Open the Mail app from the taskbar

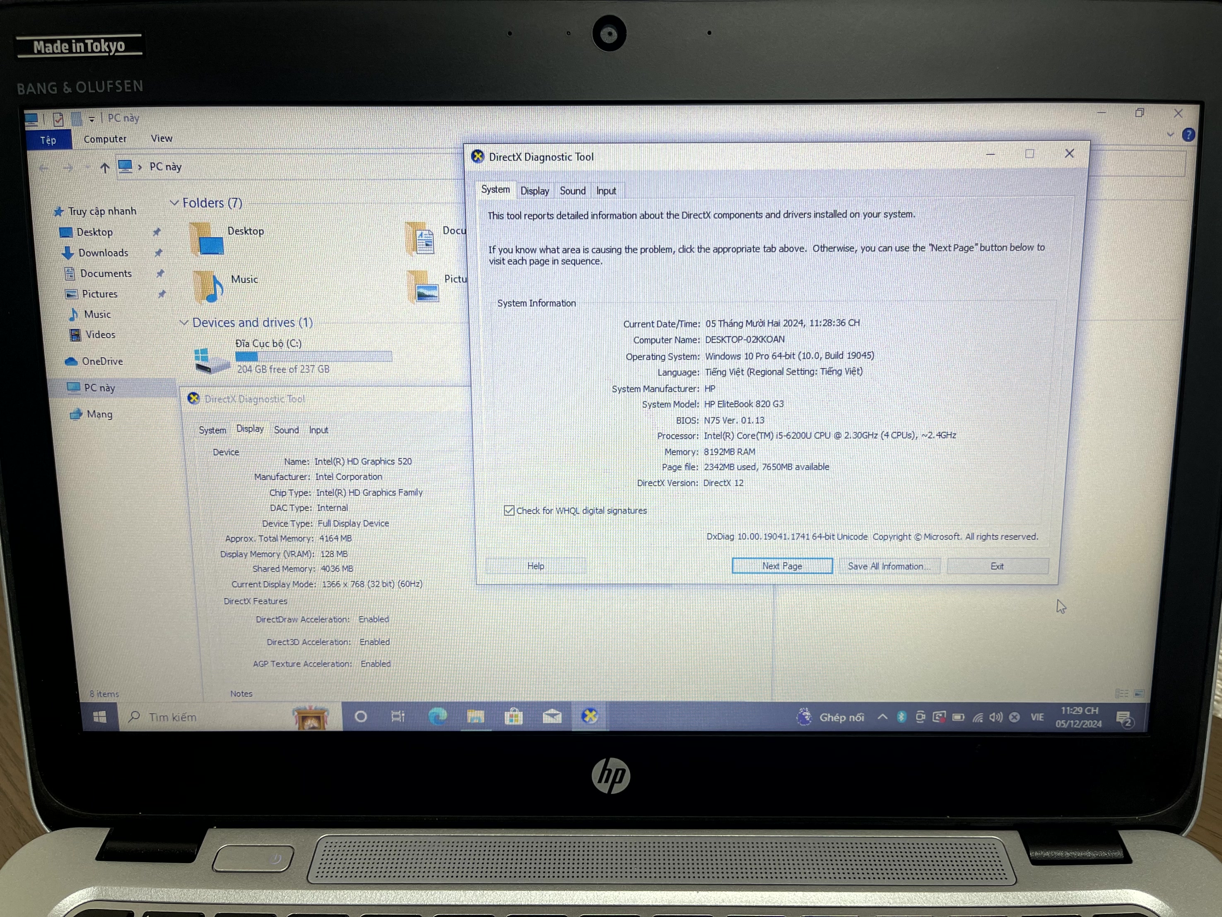pos(551,717)
